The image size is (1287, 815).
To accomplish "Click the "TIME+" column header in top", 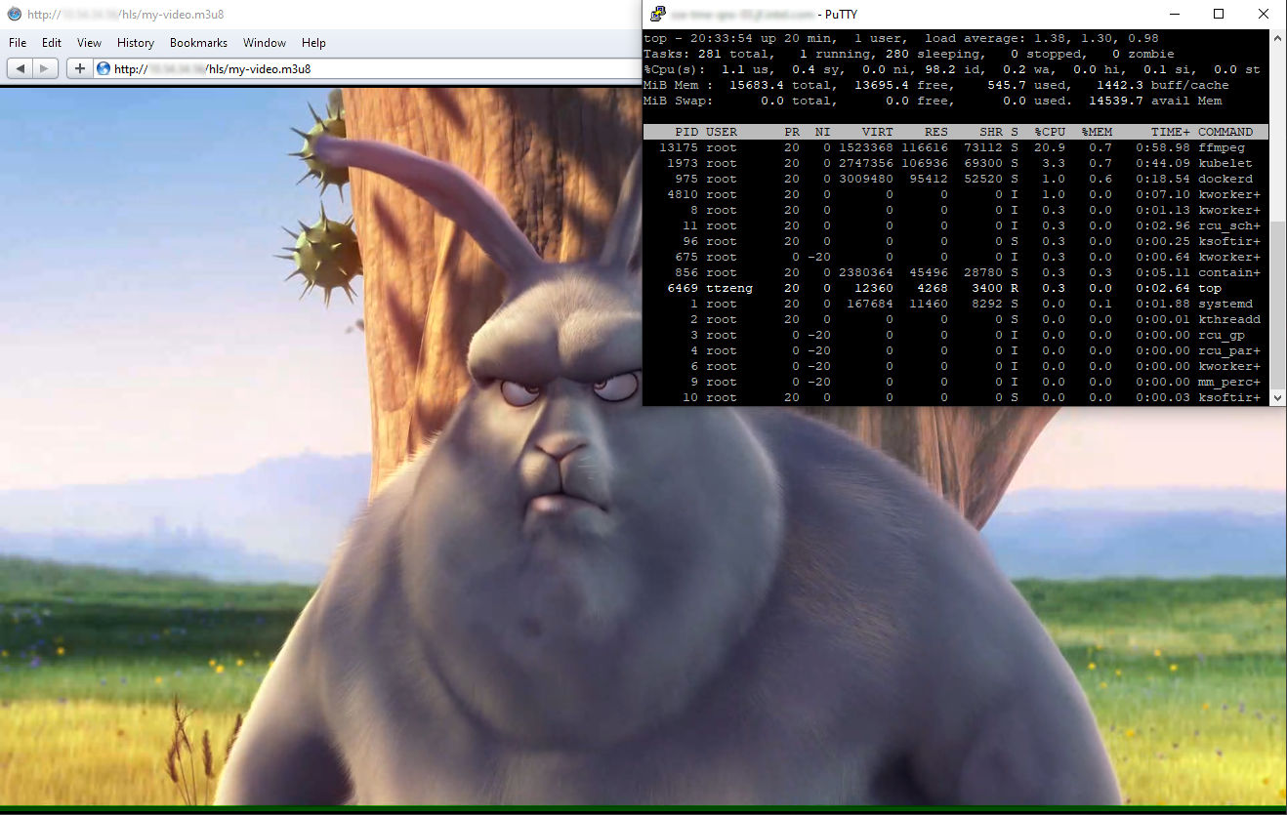I will click(x=1171, y=132).
